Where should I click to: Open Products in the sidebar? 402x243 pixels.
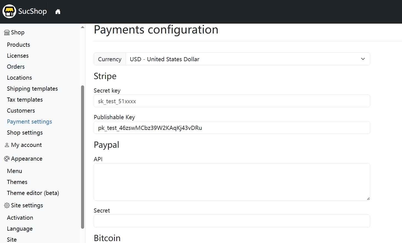[x=18, y=45]
